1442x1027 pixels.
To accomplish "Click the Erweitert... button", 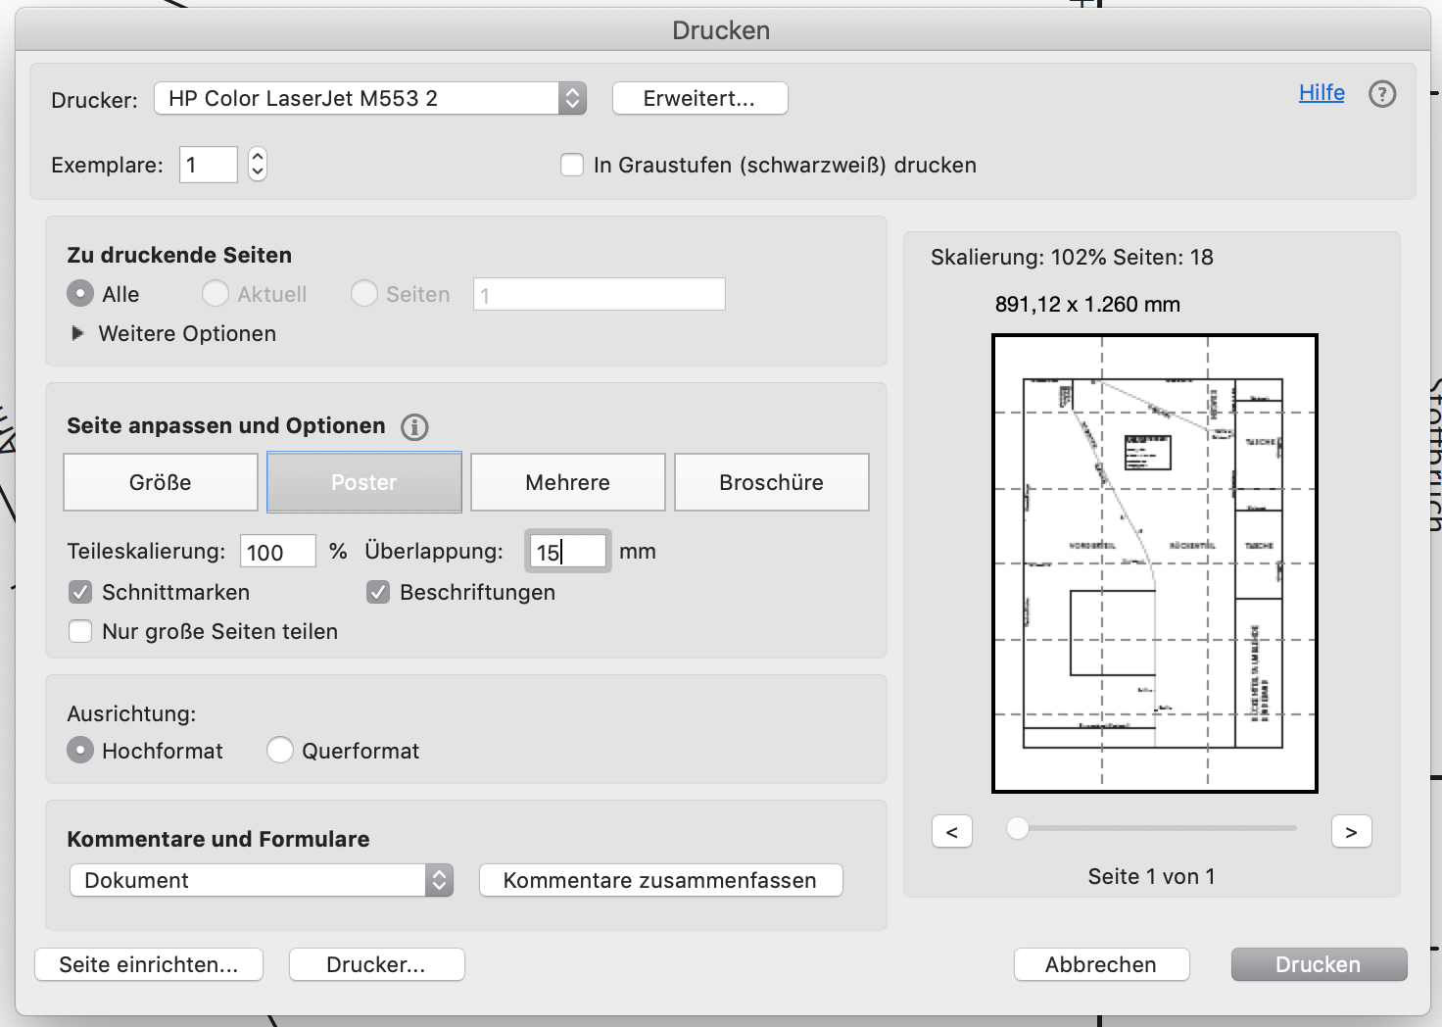I will [699, 98].
